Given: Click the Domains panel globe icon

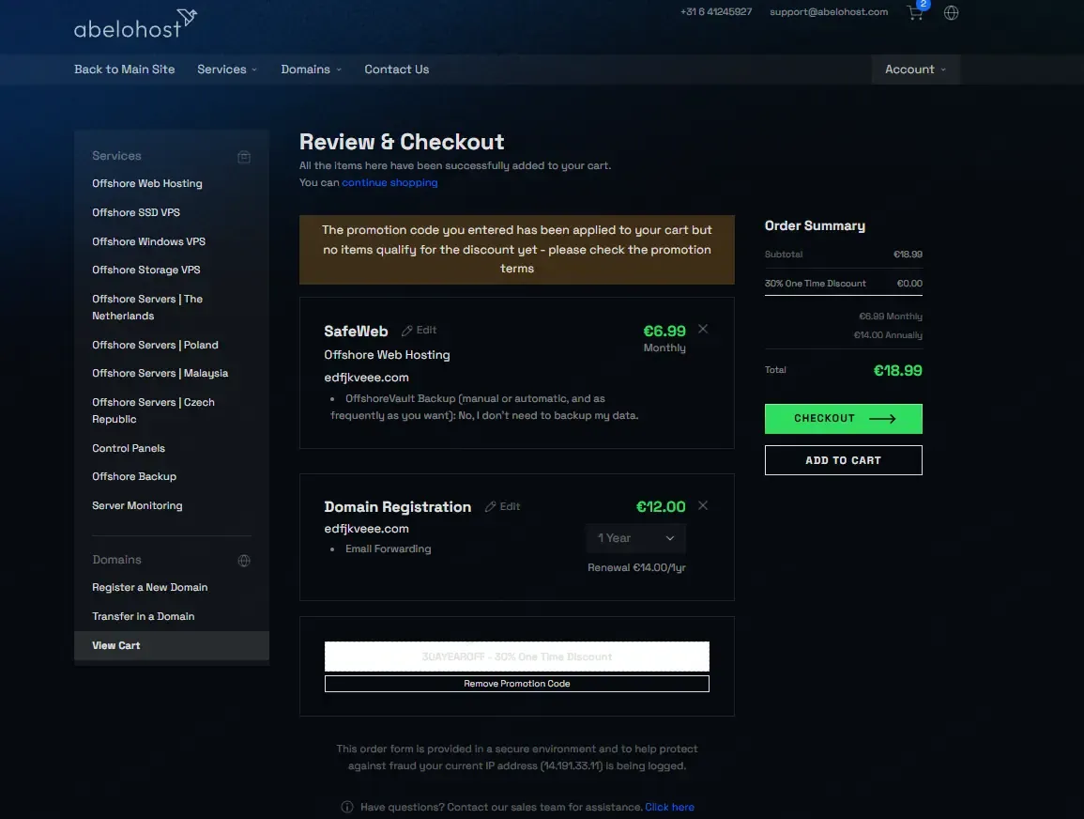Looking at the screenshot, I should point(244,561).
